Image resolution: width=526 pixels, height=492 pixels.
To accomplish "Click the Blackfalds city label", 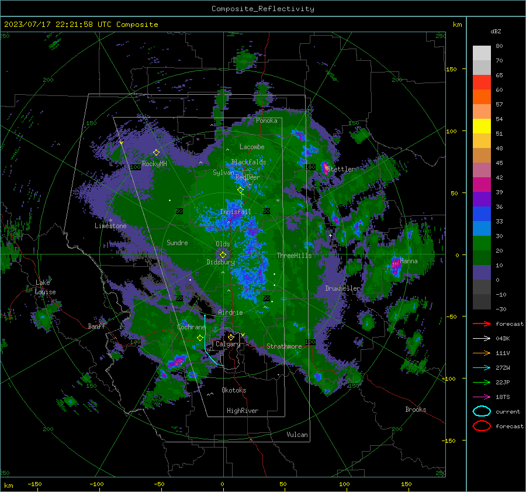I will tap(248, 162).
